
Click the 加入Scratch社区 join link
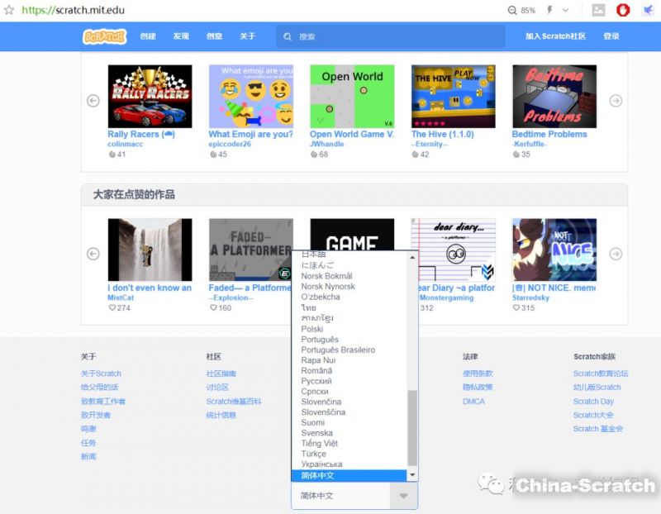coord(555,36)
